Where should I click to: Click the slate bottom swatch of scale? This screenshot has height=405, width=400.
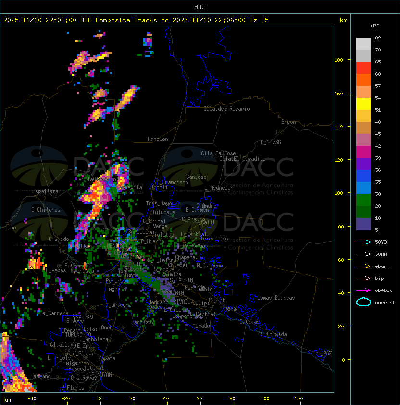point(363,224)
